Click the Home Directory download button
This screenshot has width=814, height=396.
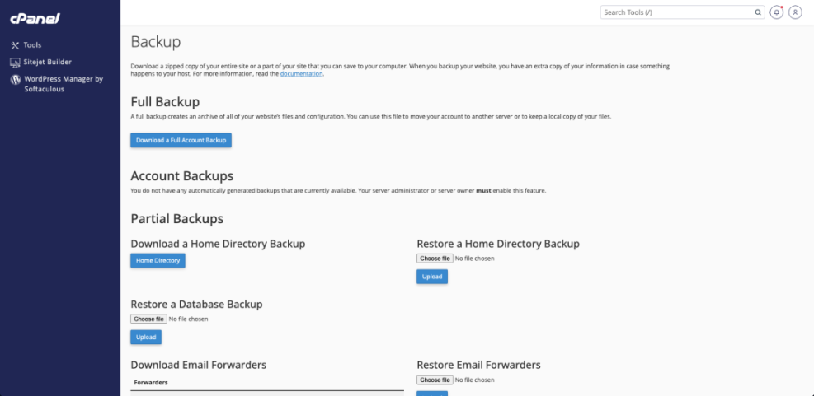click(x=158, y=261)
